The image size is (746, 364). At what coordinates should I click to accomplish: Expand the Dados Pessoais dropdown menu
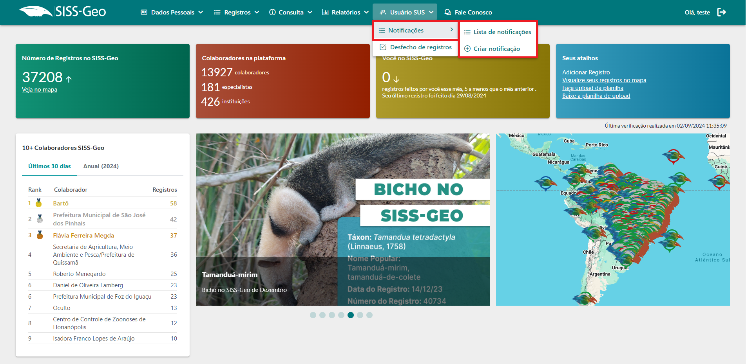(x=172, y=13)
